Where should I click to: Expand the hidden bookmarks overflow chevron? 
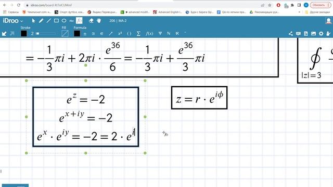299,12
